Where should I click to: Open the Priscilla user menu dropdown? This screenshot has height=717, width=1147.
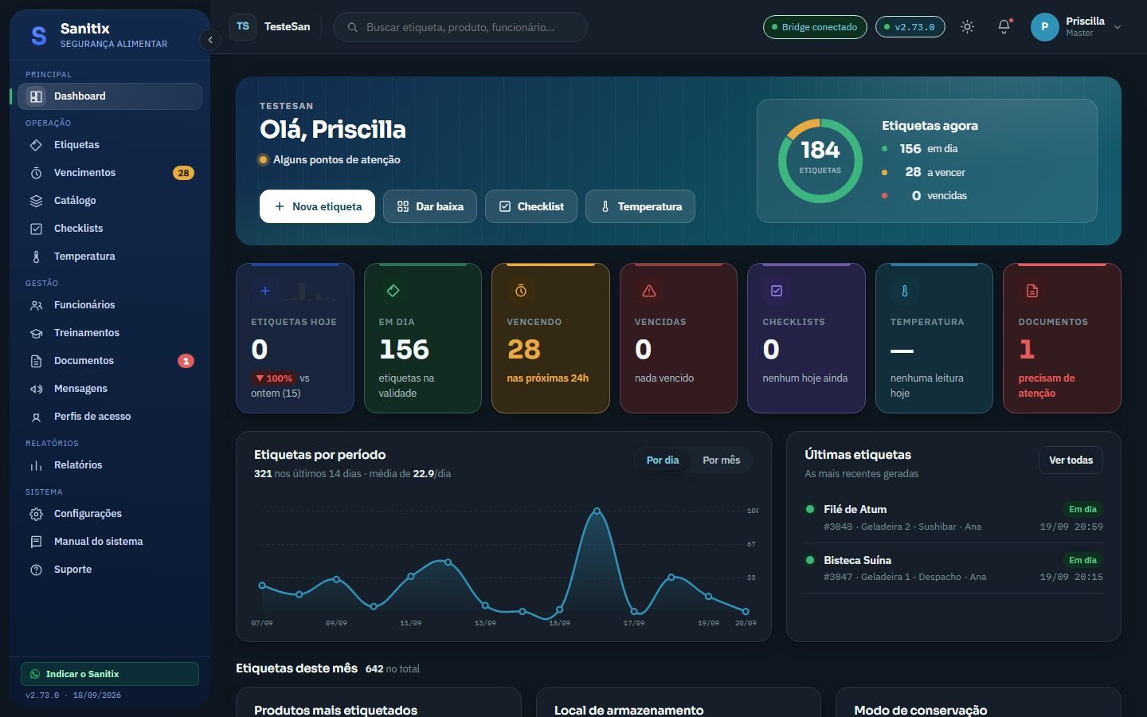[1077, 27]
